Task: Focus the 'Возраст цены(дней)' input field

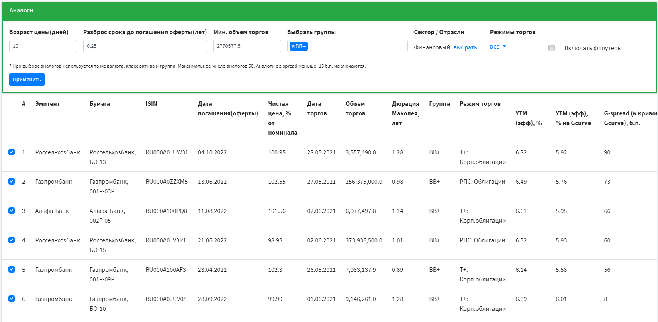Action: tap(43, 46)
